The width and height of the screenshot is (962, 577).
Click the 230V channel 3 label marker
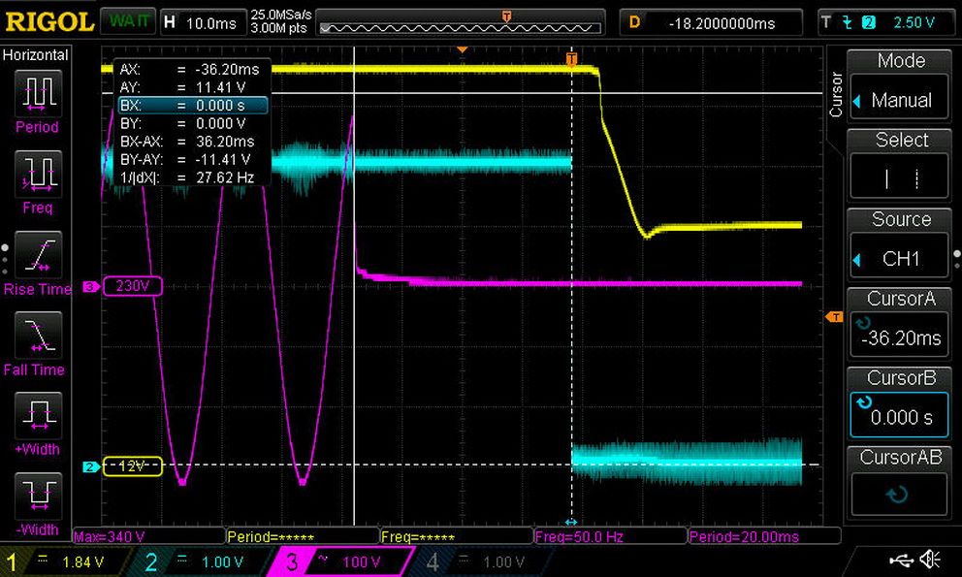click(x=132, y=286)
